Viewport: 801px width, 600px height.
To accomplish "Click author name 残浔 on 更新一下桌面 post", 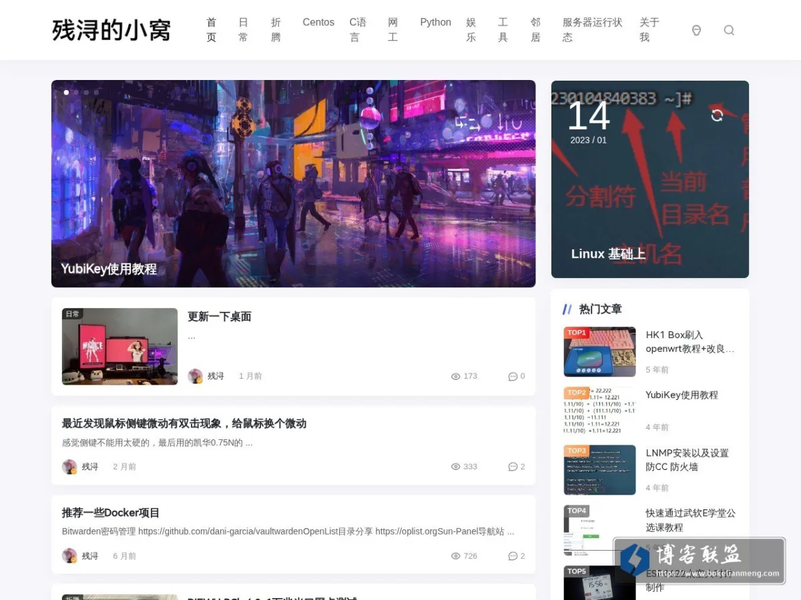I will click(216, 376).
